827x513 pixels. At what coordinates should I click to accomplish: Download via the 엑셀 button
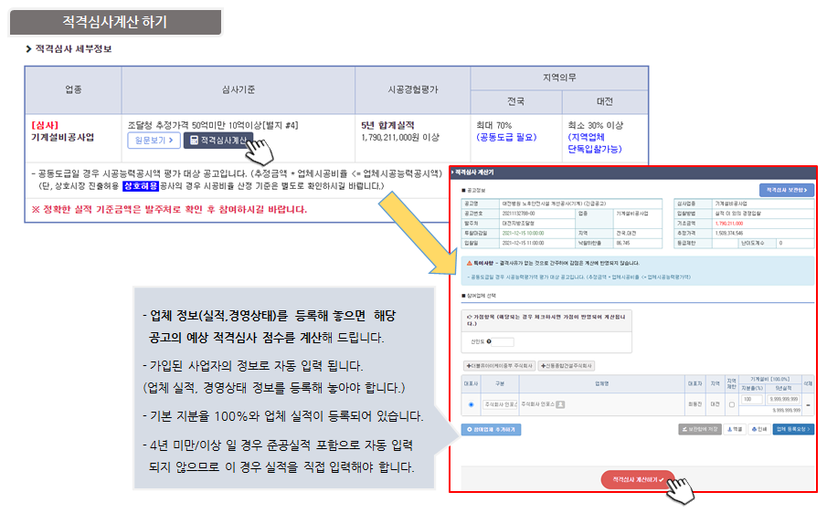[734, 429]
